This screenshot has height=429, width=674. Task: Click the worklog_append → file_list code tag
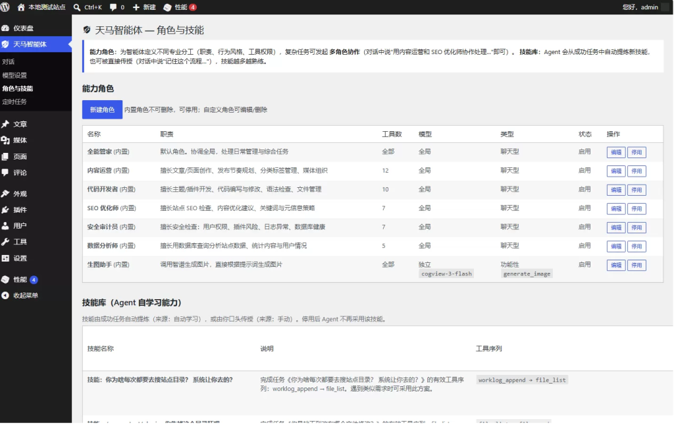tap(522, 380)
